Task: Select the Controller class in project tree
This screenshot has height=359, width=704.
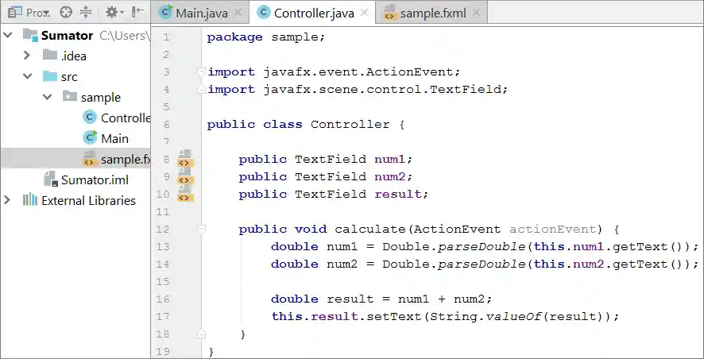Action: [126, 118]
